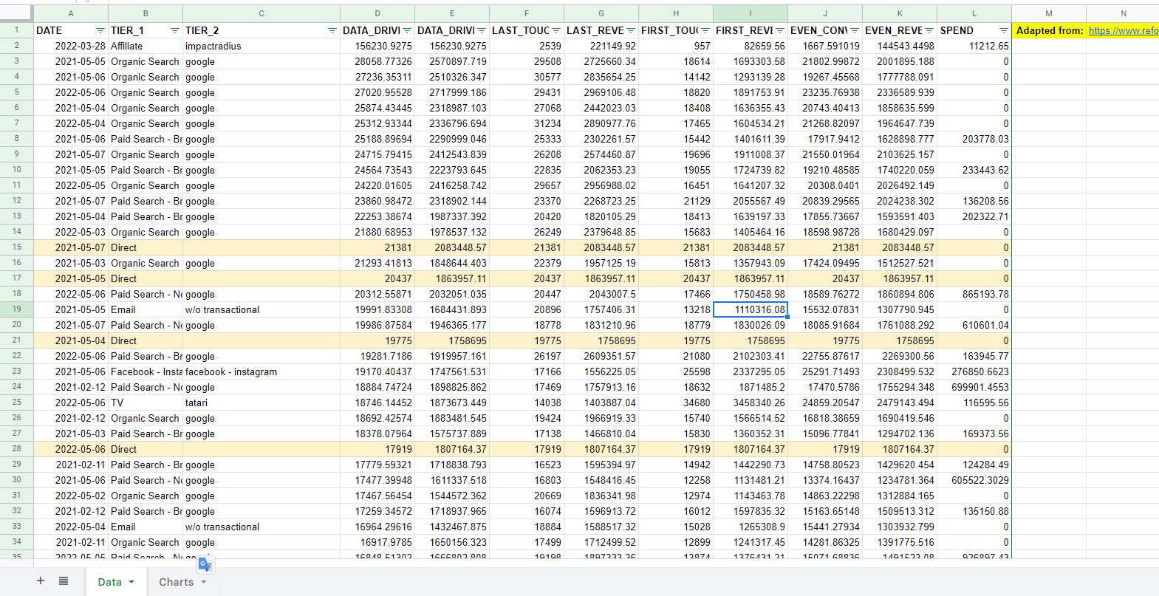Click the filter icon in column I header cell
Image resolution: width=1159 pixels, height=596 pixels.
pyautogui.click(x=779, y=30)
